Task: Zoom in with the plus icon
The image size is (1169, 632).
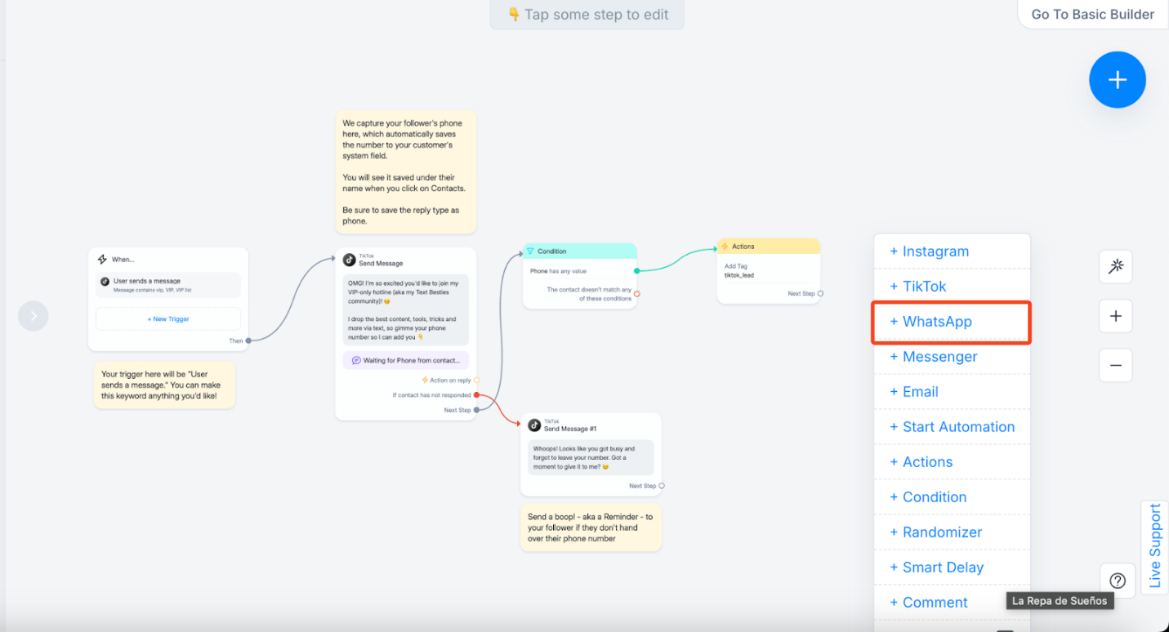Action: pos(1115,316)
